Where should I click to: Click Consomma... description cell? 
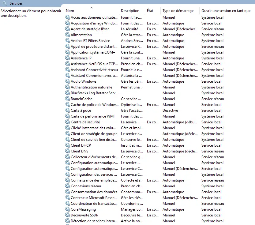tap(132, 192)
